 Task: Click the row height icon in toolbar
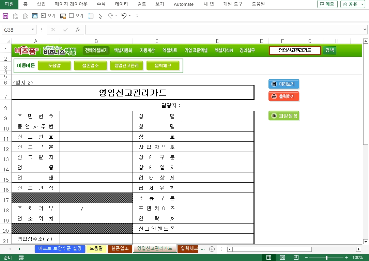tap(91, 16)
